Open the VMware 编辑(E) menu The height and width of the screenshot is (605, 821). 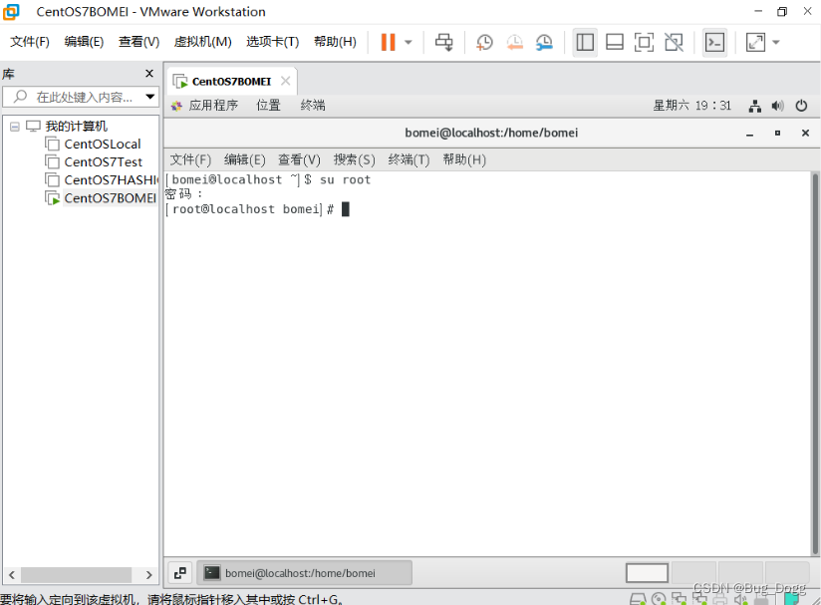pyautogui.click(x=84, y=42)
